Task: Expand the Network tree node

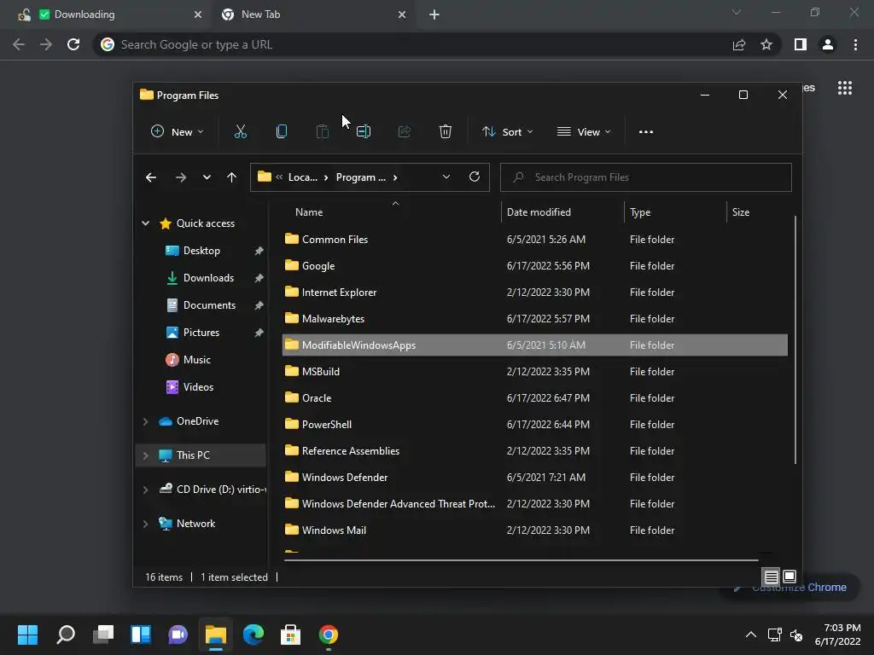Action: [x=145, y=524]
